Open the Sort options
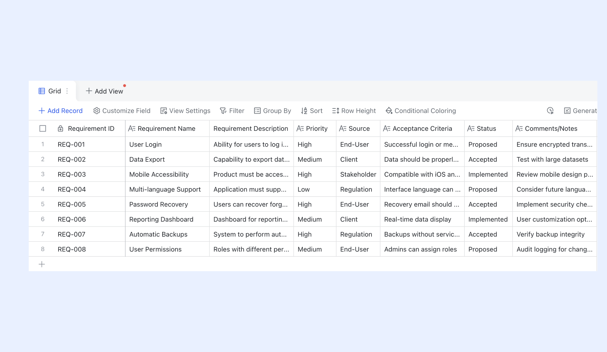 312,111
